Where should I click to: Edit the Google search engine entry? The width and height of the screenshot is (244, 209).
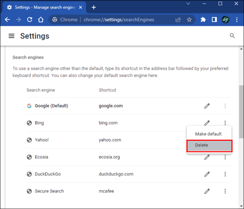207,106
